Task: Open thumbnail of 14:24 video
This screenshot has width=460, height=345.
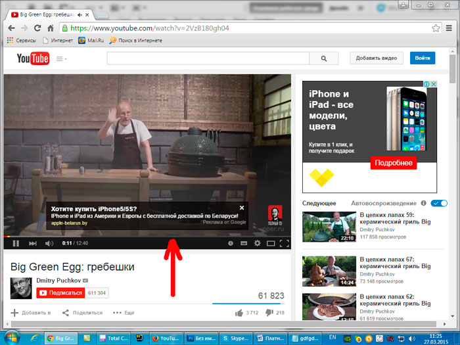Action: 329,271
